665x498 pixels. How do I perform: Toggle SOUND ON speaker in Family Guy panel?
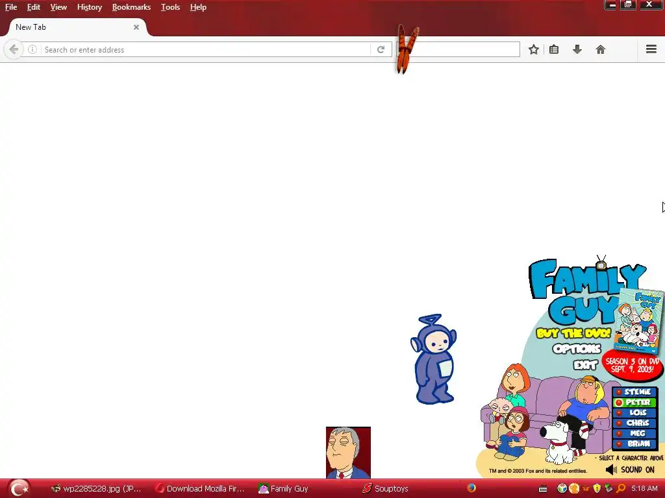click(630, 469)
